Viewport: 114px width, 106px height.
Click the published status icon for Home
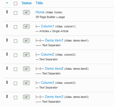pyautogui.click(x=26, y=12)
